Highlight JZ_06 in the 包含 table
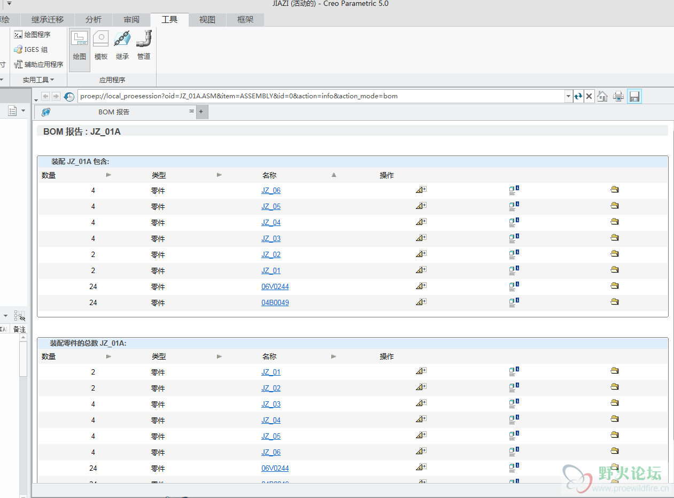Image resolution: width=674 pixels, height=498 pixels. coord(421,190)
